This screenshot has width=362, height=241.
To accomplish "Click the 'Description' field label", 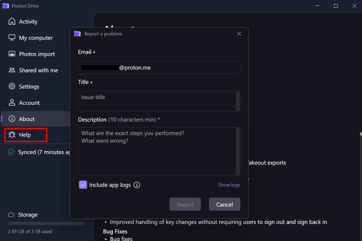I will [x=92, y=120].
